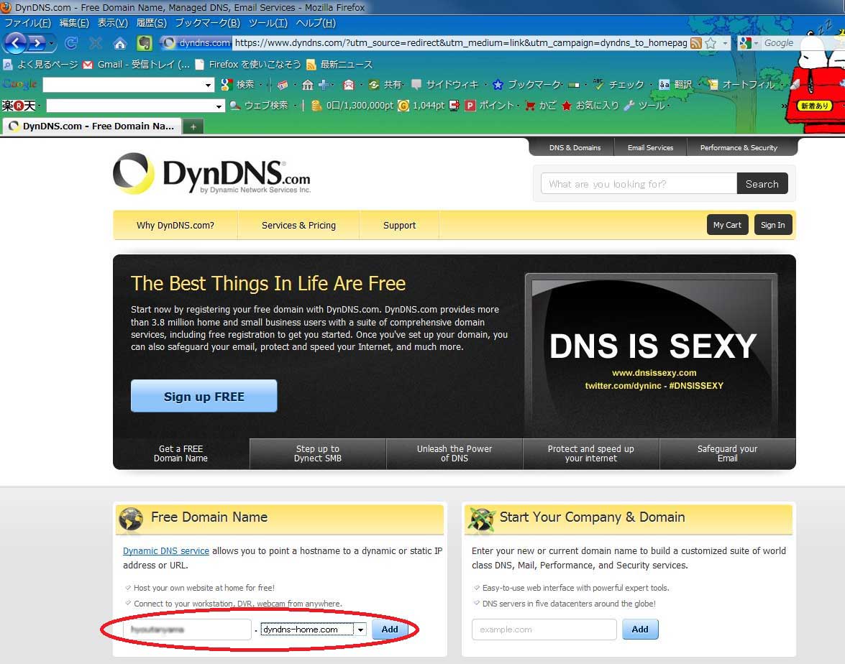Click the DynDNS logo

click(211, 174)
